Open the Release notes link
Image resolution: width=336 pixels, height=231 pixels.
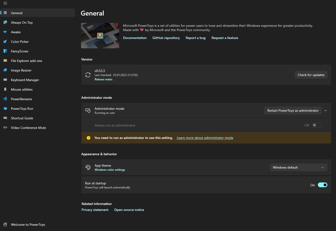[x=103, y=79]
